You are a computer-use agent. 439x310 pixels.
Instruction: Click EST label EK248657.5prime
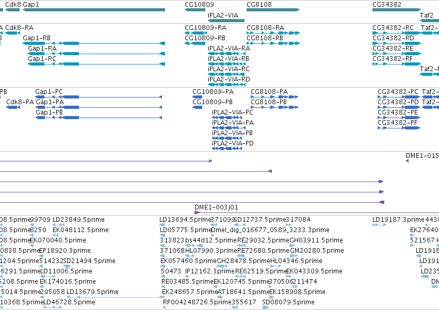pyautogui.click(x=190, y=292)
